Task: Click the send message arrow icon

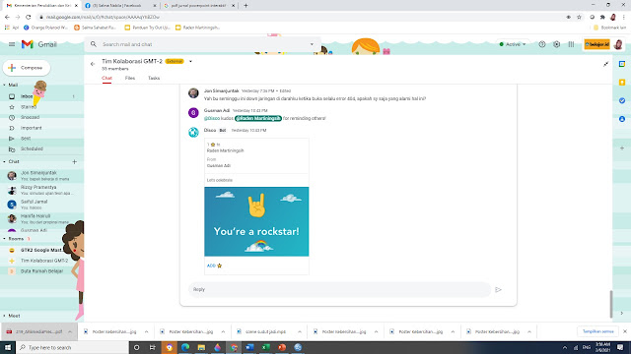Action: pyautogui.click(x=498, y=289)
